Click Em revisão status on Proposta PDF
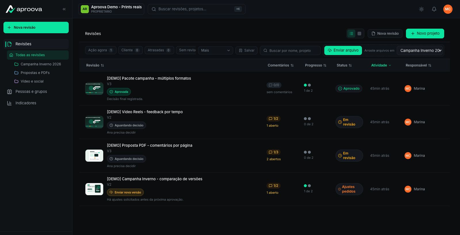 click(x=349, y=156)
